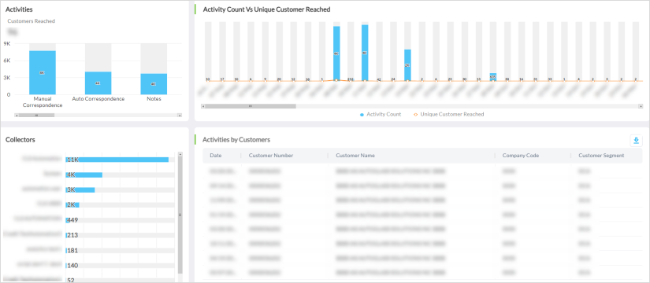Click Activity Count chart scrollbar left arrow
This screenshot has height=283, width=650.
click(x=203, y=106)
